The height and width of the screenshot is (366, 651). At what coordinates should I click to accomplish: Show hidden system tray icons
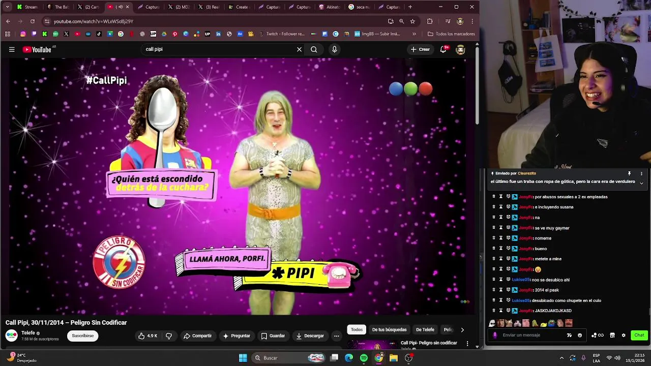561,358
